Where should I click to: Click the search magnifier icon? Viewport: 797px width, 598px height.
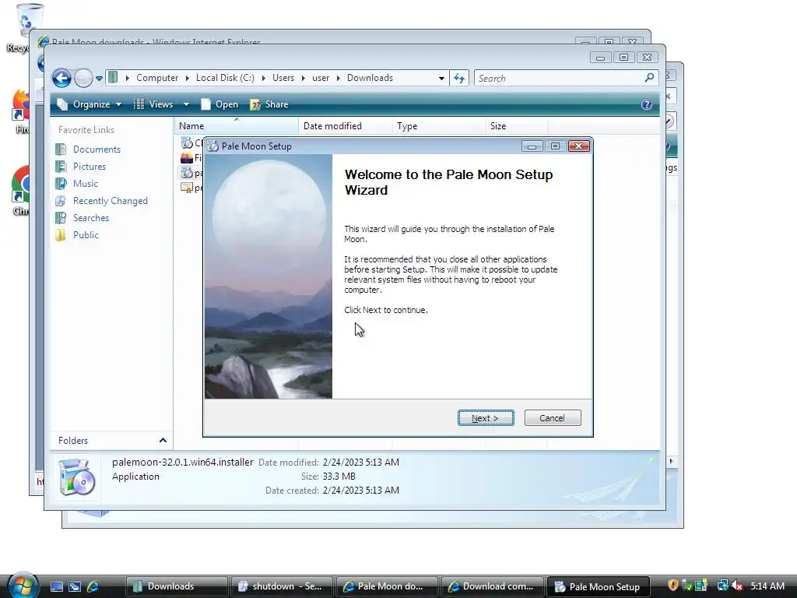[649, 78]
